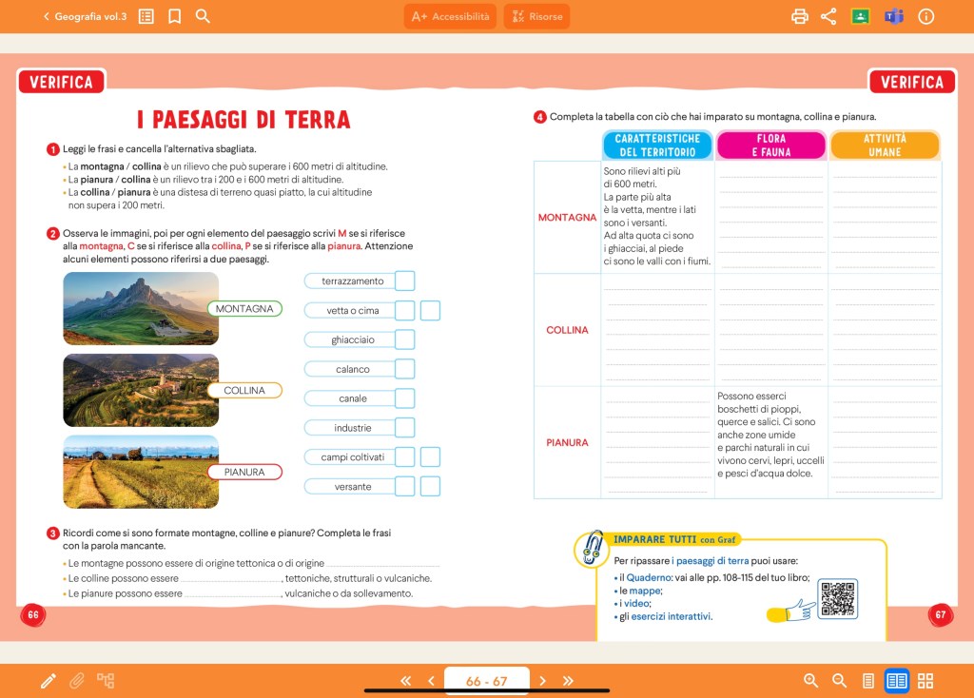Click the print icon
Screen dimensions: 974x698
point(800,16)
